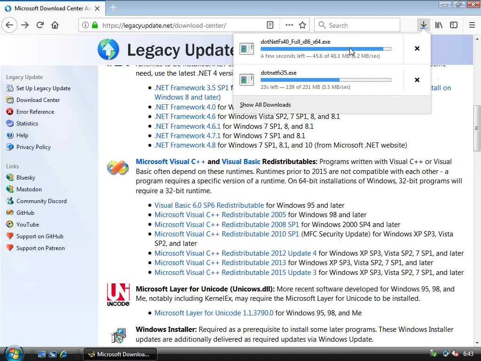
Task: Download Visual C++ Redistributable 2012 Update 4
Action: 235,253
